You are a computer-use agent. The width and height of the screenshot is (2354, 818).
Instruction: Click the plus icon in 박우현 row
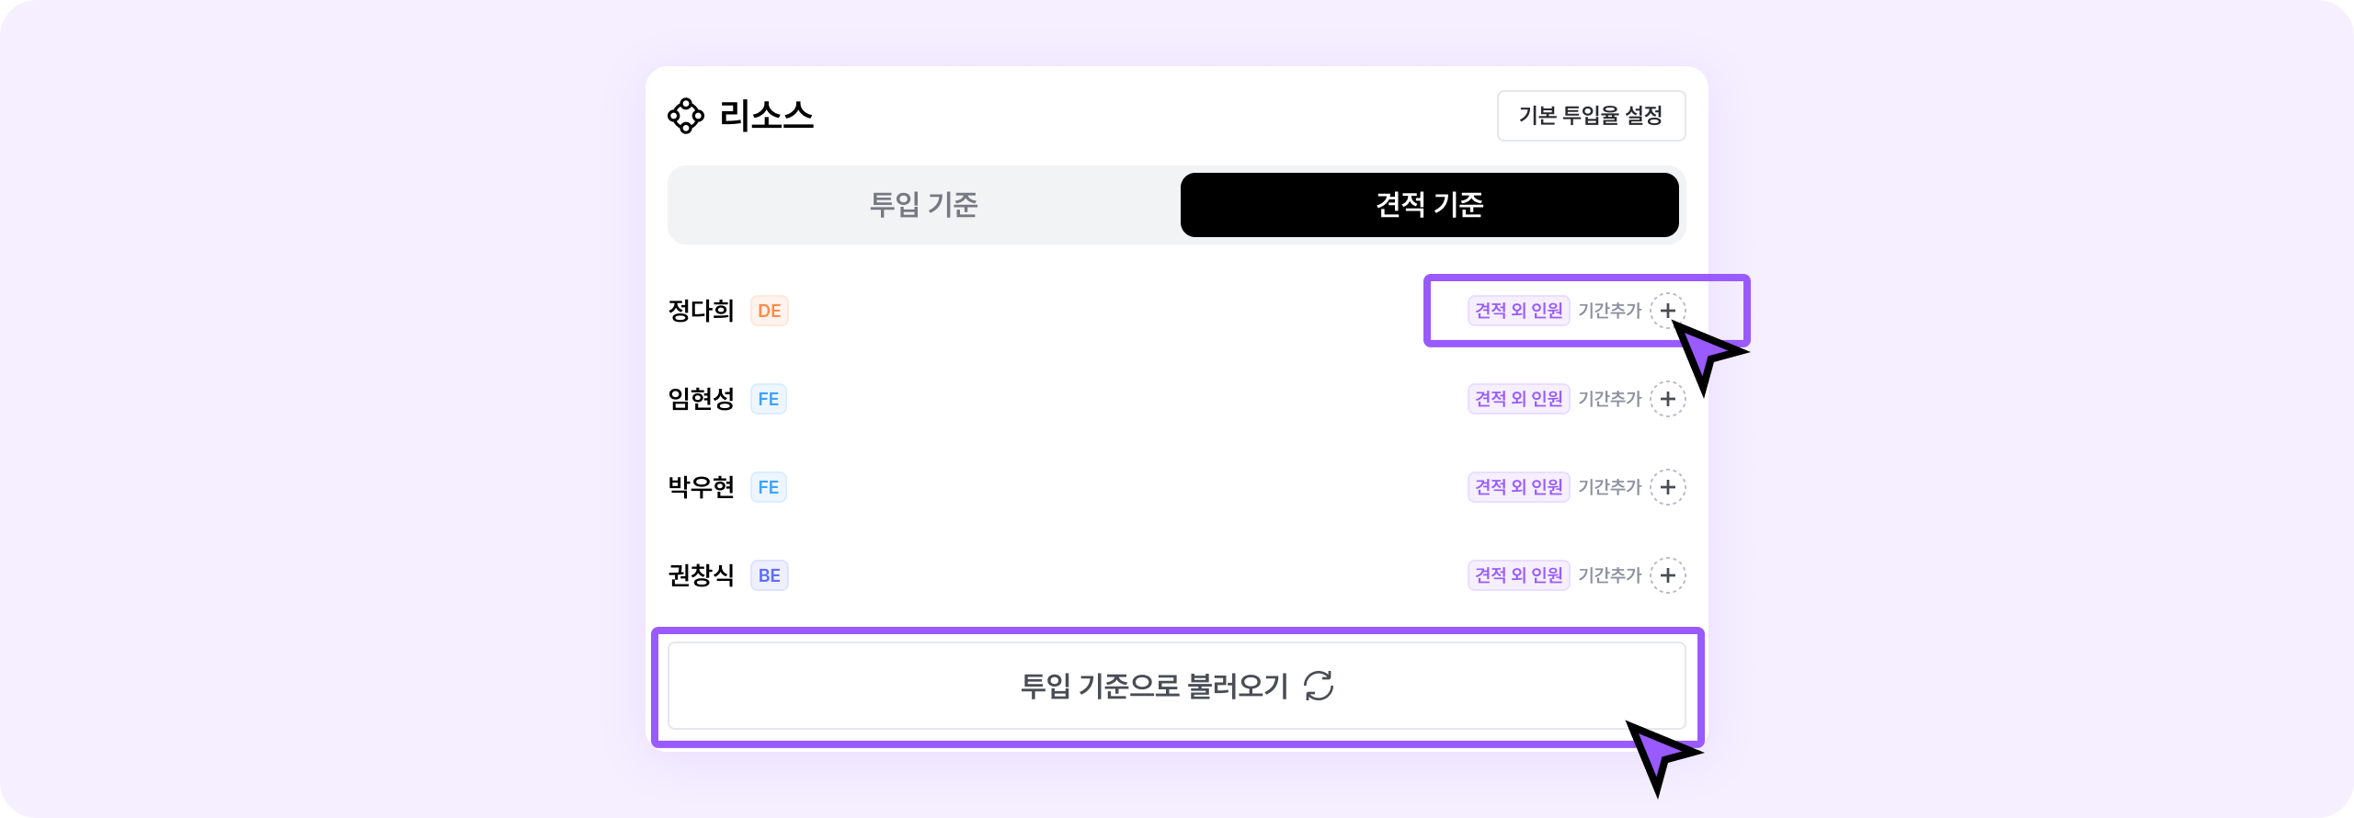point(1667,487)
